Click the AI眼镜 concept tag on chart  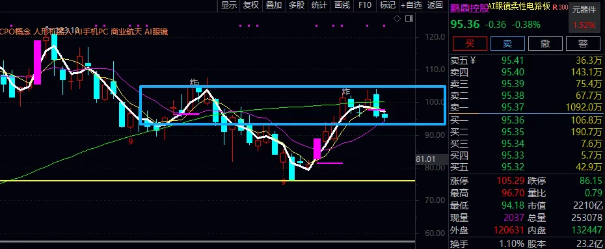[x=156, y=32]
